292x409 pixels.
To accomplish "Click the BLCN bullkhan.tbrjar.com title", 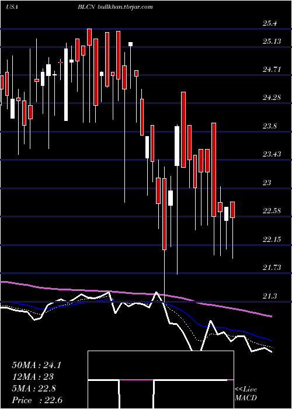I will point(115,7).
